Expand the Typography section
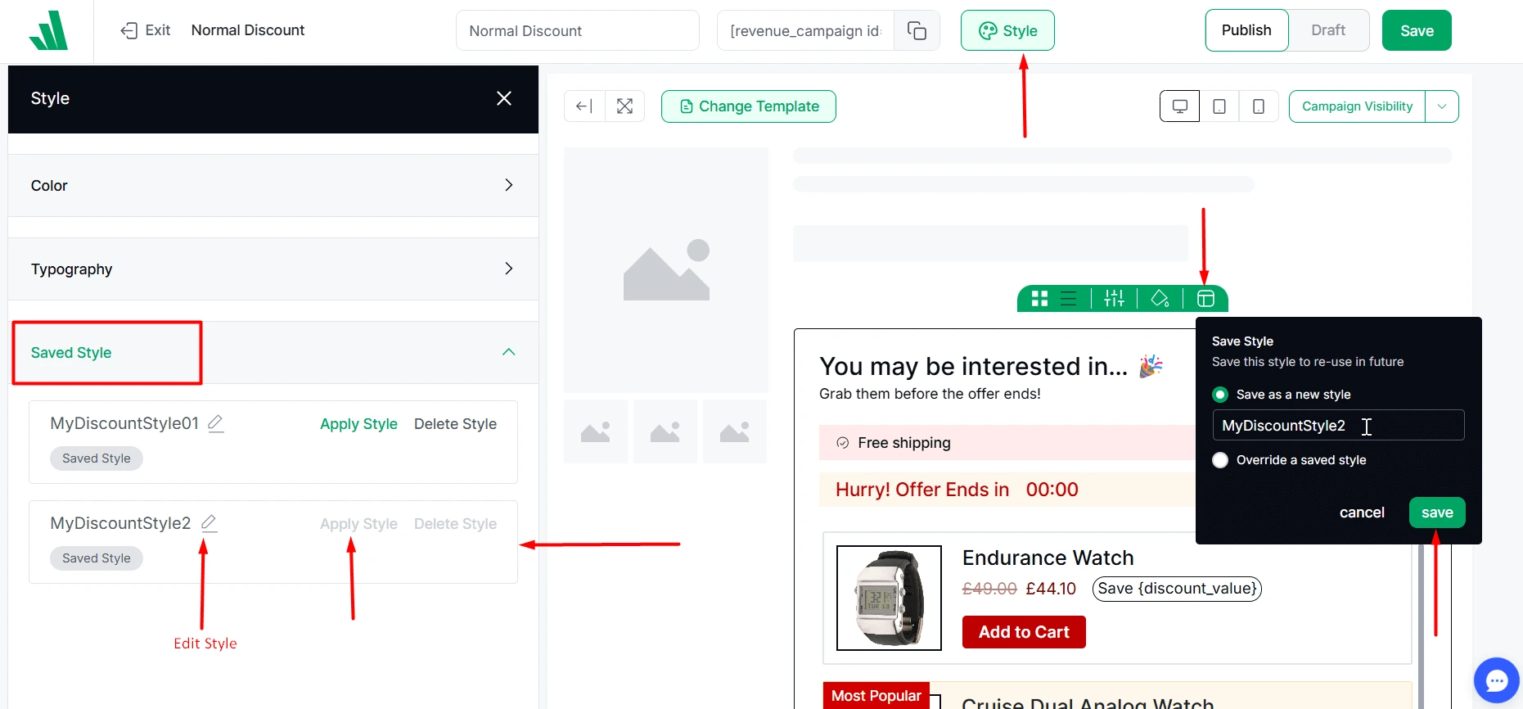This screenshot has height=709, width=1523. 273,269
